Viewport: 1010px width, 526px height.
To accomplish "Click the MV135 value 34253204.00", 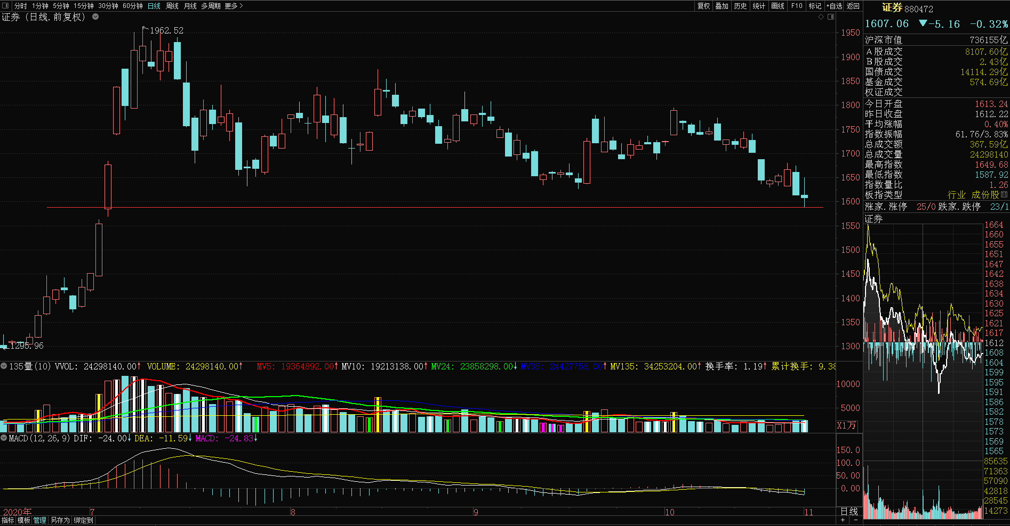I will (656, 366).
